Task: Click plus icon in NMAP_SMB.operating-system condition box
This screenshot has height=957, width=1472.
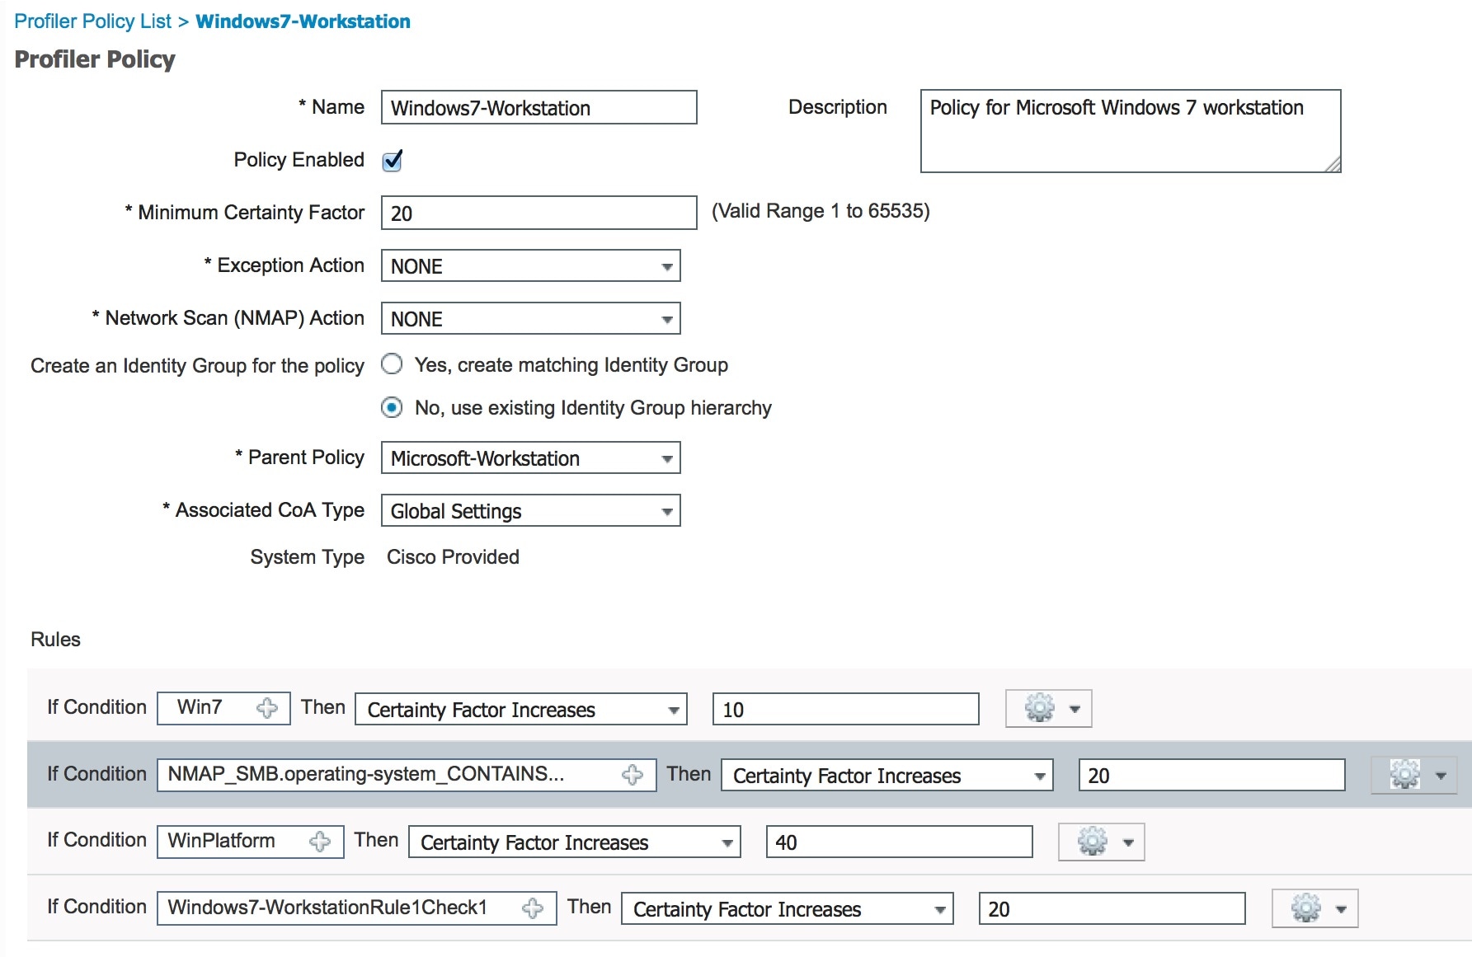Action: [633, 775]
